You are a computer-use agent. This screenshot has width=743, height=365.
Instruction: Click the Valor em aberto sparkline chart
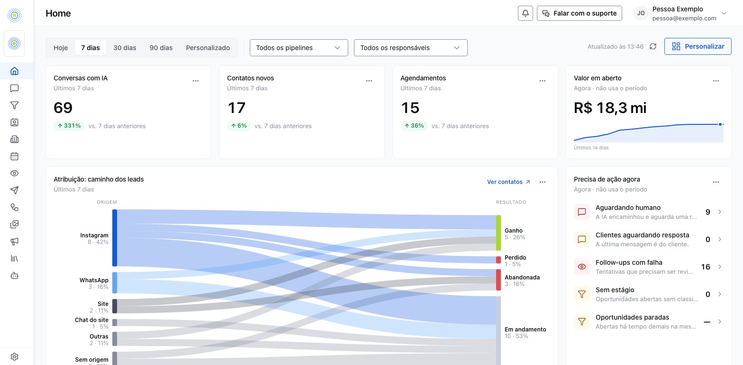point(649,132)
